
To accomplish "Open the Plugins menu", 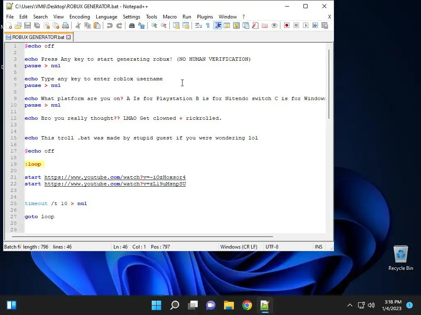I will point(205,16).
